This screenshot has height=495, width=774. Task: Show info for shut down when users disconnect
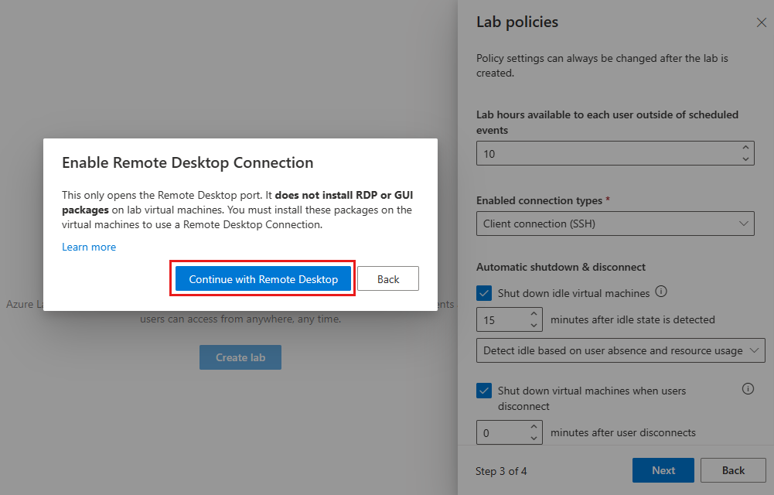pos(748,389)
